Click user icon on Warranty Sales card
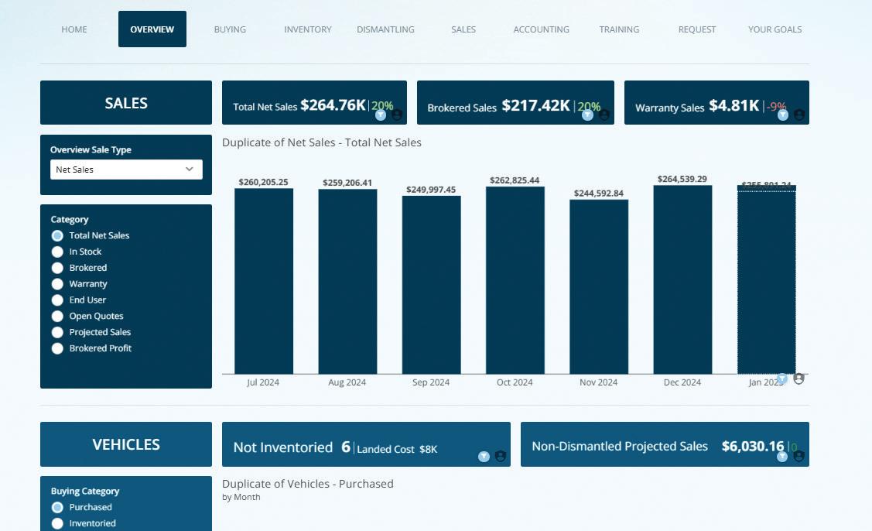The height and width of the screenshot is (531, 872). [799, 115]
